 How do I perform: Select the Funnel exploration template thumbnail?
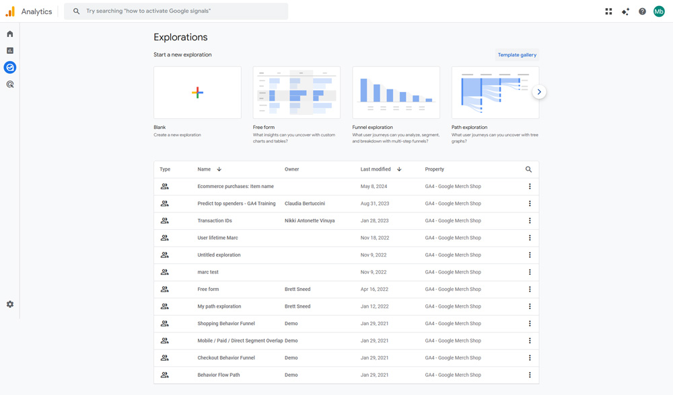(396, 93)
